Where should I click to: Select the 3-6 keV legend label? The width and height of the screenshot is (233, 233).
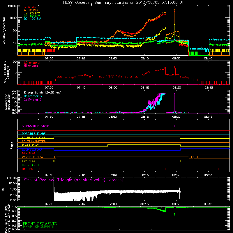pos(30,7)
